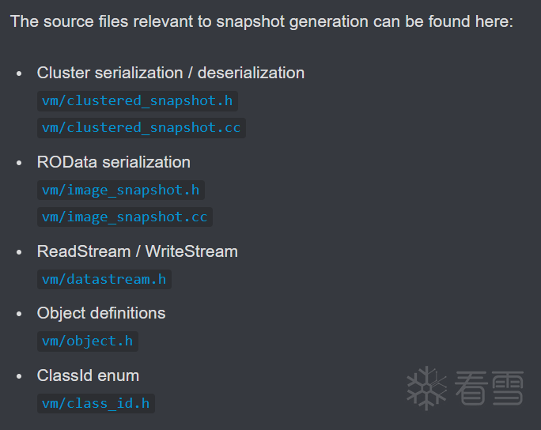Screen dimensions: 541x430
Task: Open the vm/datastream.h link
Action: point(104,279)
